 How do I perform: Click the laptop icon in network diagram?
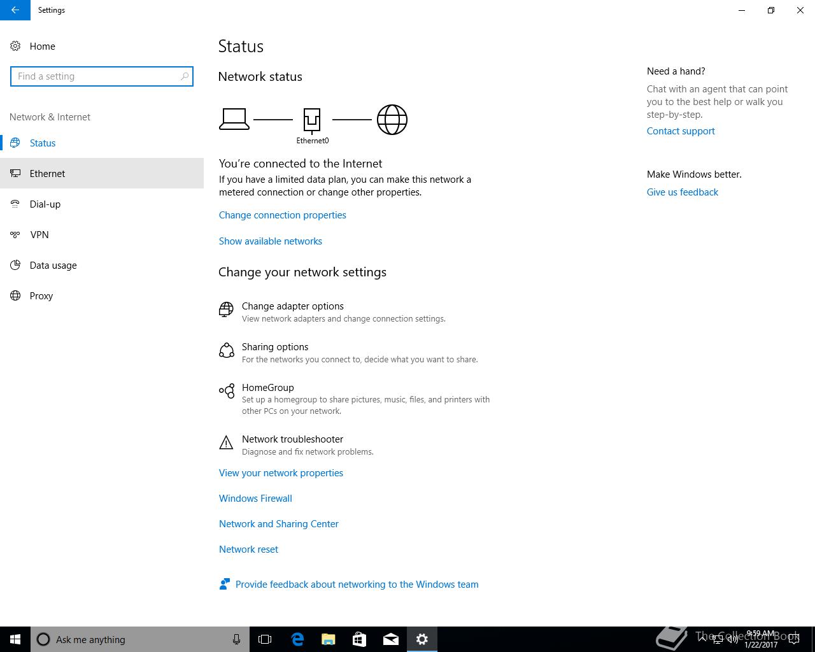(x=234, y=119)
